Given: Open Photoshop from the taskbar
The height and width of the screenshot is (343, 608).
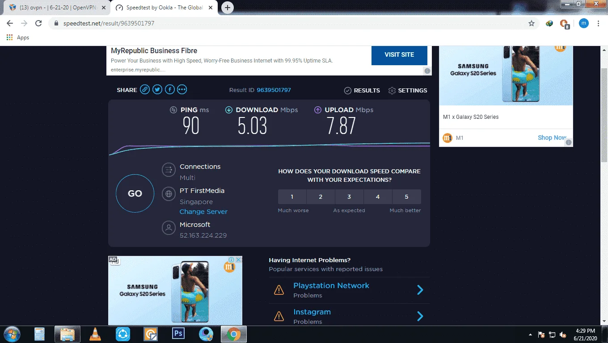Looking at the screenshot, I should 178,334.
